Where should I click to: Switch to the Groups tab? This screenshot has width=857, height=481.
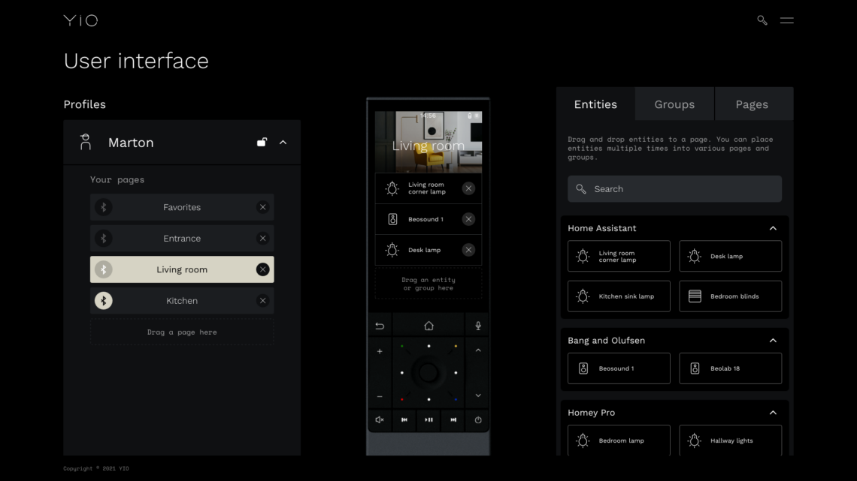tap(674, 104)
